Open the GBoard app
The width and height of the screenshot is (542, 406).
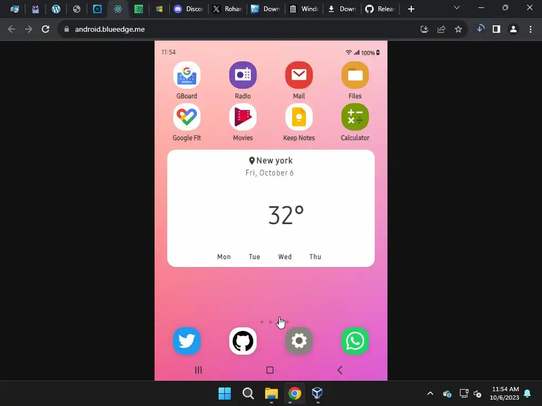[187, 75]
